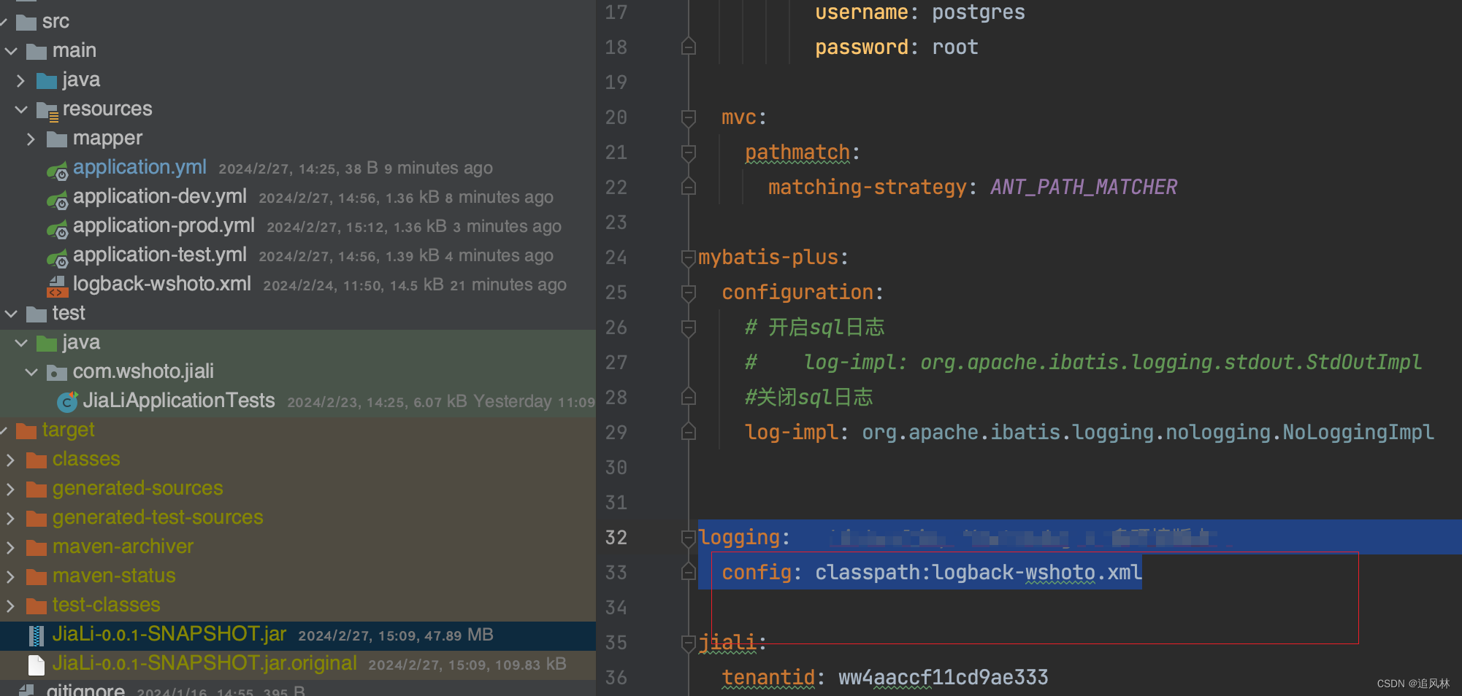
Task: Click the application-prod.yml Spring config icon
Action: (58, 229)
